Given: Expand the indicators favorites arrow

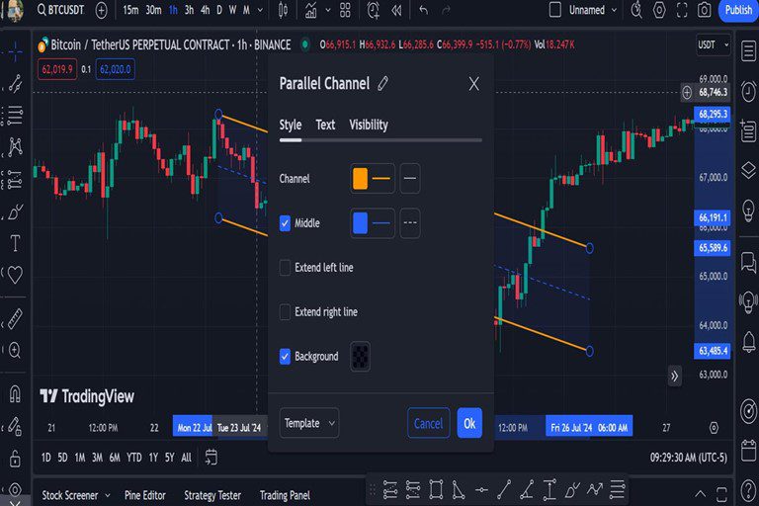Looking at the screenshot, I should click(328, 10).
